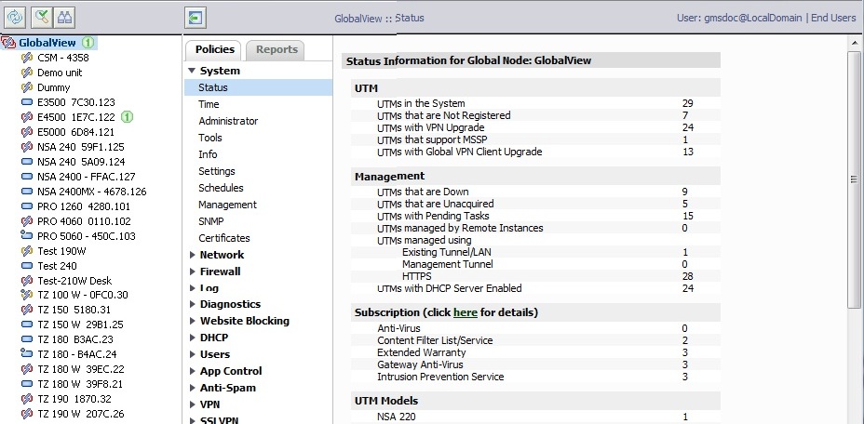Expand the Users section
This screenshot has height=424, width=864.
193,354
